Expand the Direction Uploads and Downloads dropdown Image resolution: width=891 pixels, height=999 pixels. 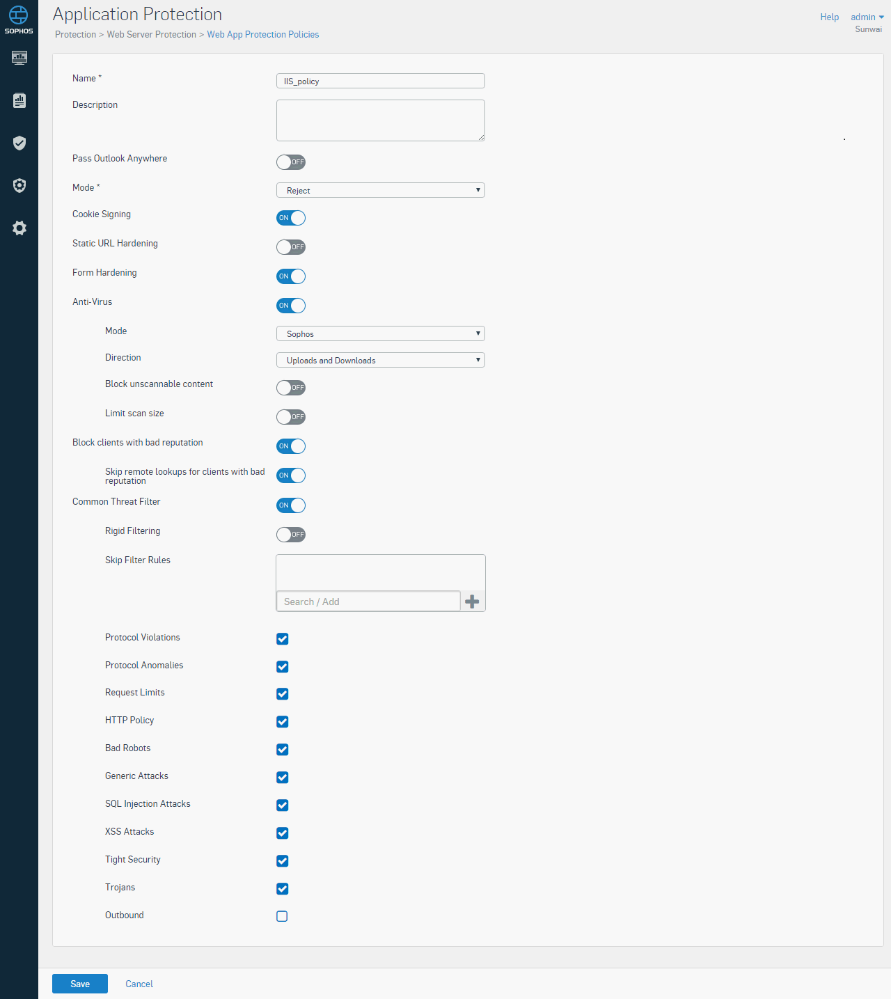381,360
